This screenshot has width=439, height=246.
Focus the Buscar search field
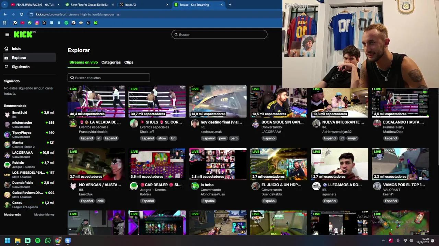(x=219, y=35)
